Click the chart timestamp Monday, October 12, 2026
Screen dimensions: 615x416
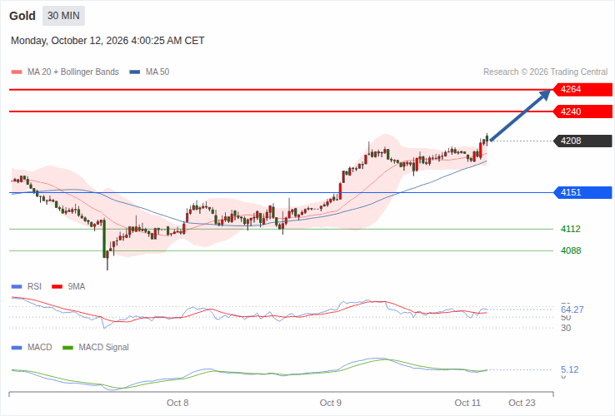(x=107, y=41)
